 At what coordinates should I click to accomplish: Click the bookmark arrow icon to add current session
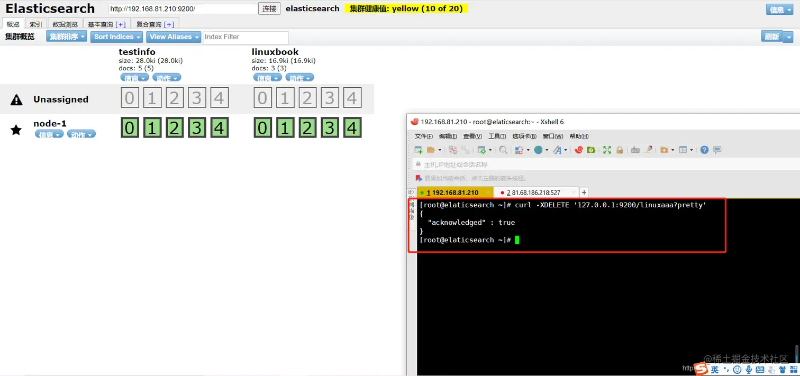[x=419, y=178]
